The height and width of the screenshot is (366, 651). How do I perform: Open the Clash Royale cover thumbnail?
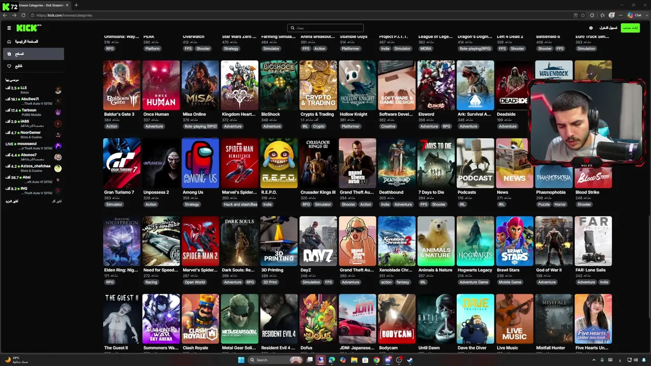click(200, 319)
